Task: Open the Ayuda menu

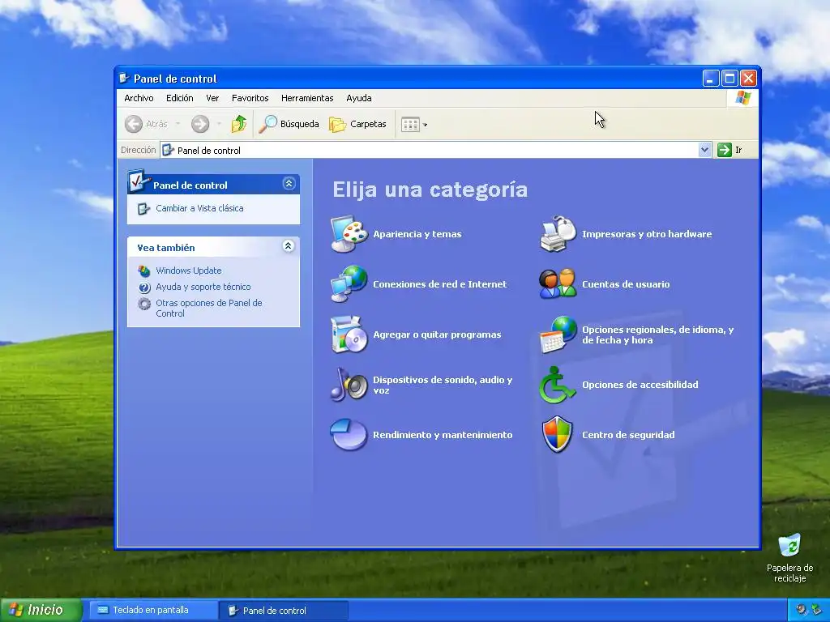Action: [359, 98]
